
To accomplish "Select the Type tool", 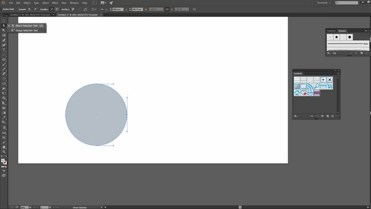I will click(3, 50).
